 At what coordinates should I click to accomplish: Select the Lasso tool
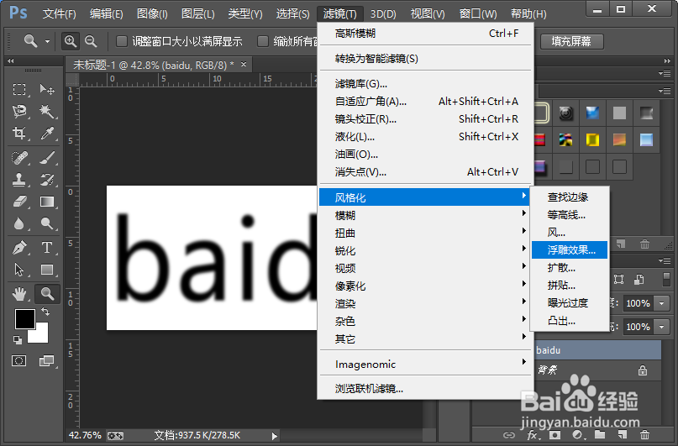tap(19, 112)
